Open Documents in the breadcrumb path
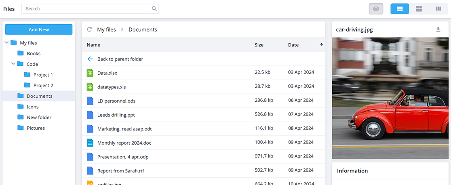 tap(143, 29)
